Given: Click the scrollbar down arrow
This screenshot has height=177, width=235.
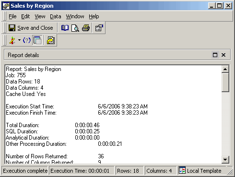Looking at the screenshot, I should [x=225, y=159].
